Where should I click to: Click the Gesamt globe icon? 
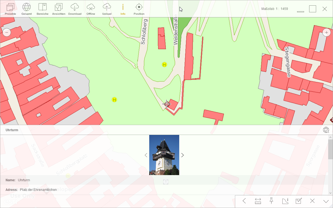[27, 9]
